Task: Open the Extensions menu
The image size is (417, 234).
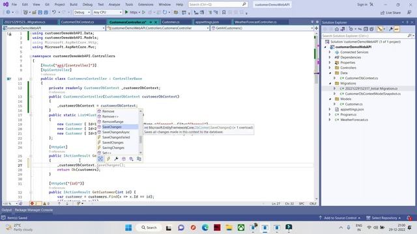Action: tap(146, 5)
